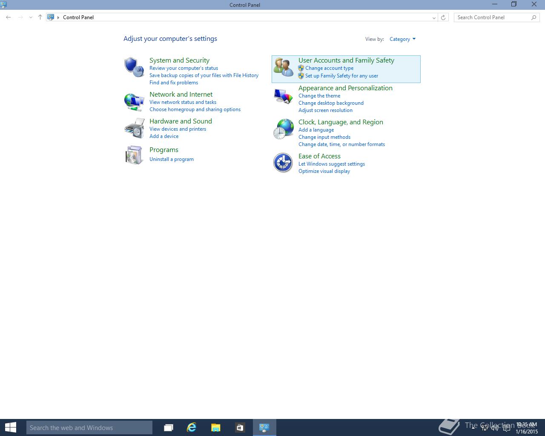Refresh the Control Panel view
Image resolution: width=545 pixels, height=436 pixels.
tap(443, 17)
